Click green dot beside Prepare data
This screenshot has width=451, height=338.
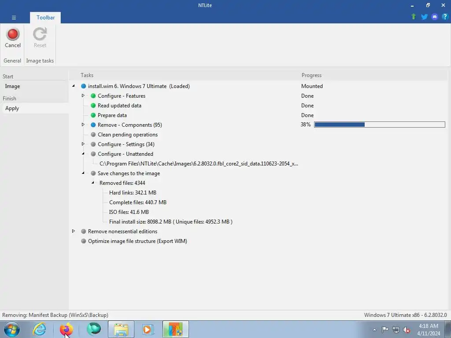(93, 115)
